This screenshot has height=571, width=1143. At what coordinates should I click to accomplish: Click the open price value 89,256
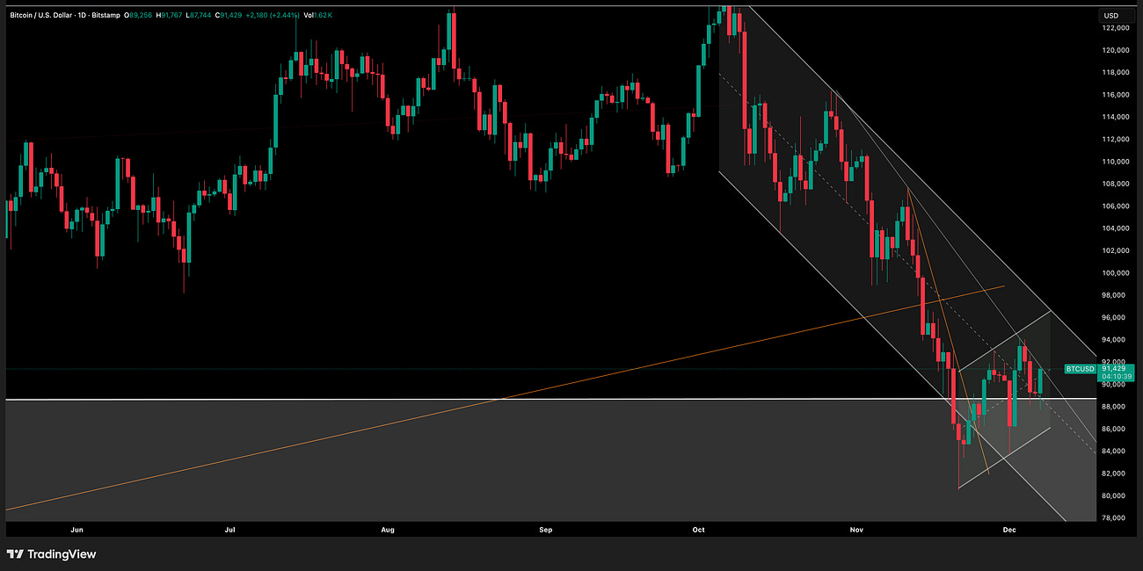pos(140,15)
